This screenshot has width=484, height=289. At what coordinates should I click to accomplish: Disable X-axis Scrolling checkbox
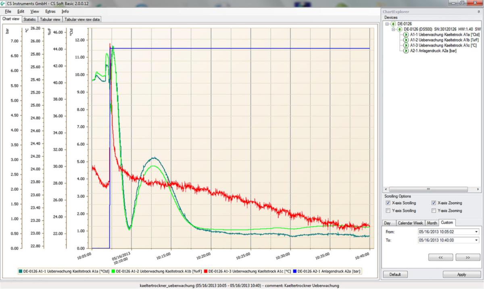[x=388, y=203]
